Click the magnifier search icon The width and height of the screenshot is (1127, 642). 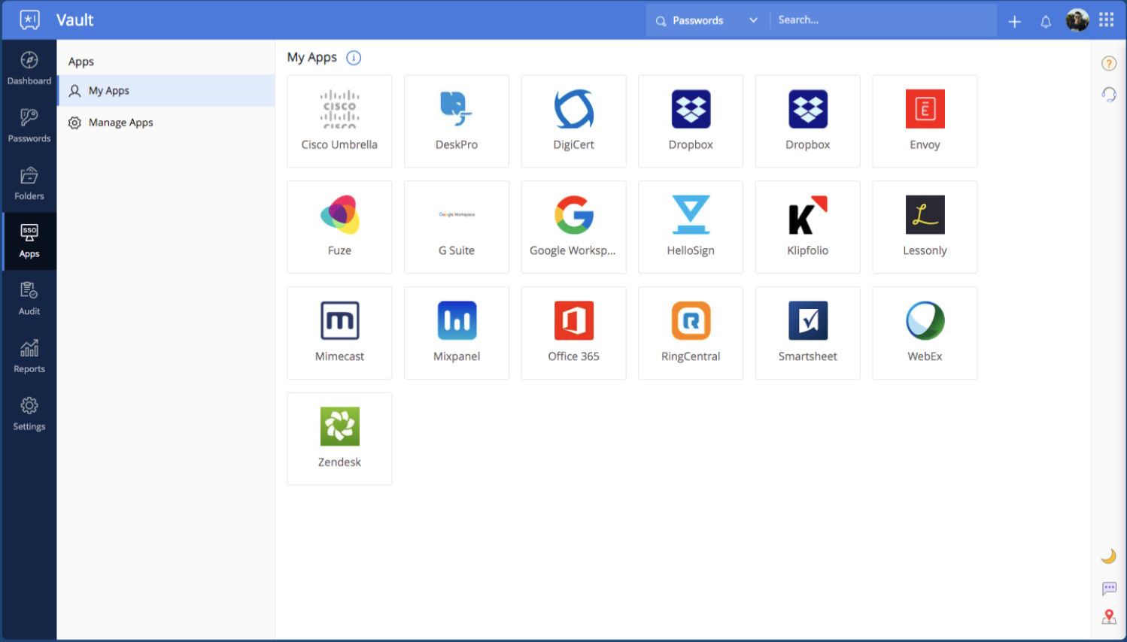[x=661, y=21]
